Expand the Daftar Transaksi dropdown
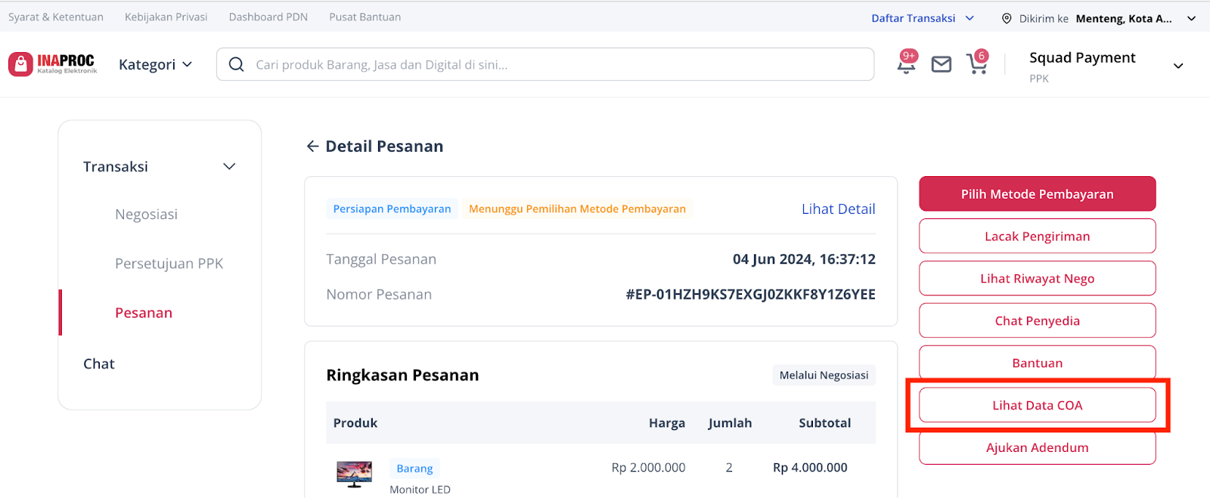Image resolution: width=1210 pixels, height=498 pixels. pos(923,17)
